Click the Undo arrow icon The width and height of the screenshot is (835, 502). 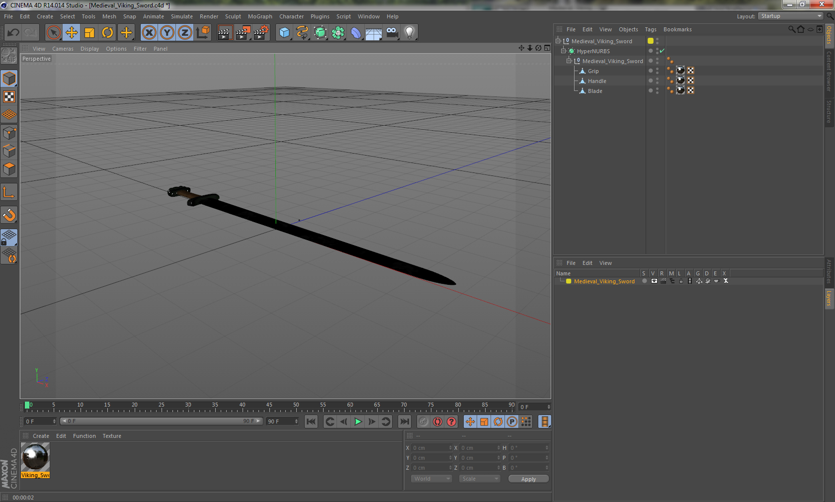coord(13,33)
